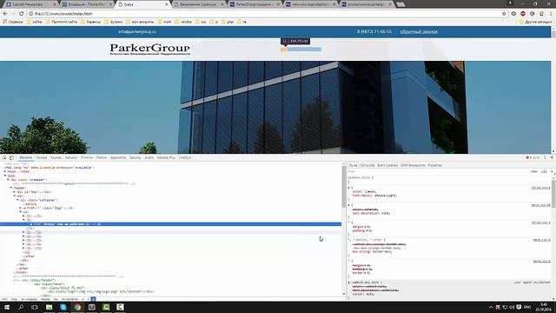Screen dimensions: 556x313
Task: Click the ENG language indicator
Action: pos(527,307)
